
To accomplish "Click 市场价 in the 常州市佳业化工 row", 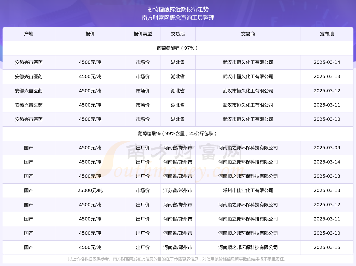I will pos(143,190).
